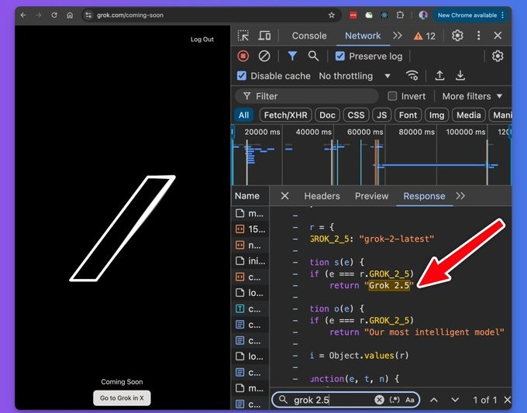Open the Network panel settings gear
This screenshot has width=527, height=413.
[x=498, y=56]
